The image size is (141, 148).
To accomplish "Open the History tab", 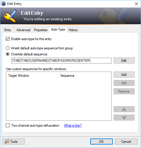I will pyautogui.click(x=73, y=30).
